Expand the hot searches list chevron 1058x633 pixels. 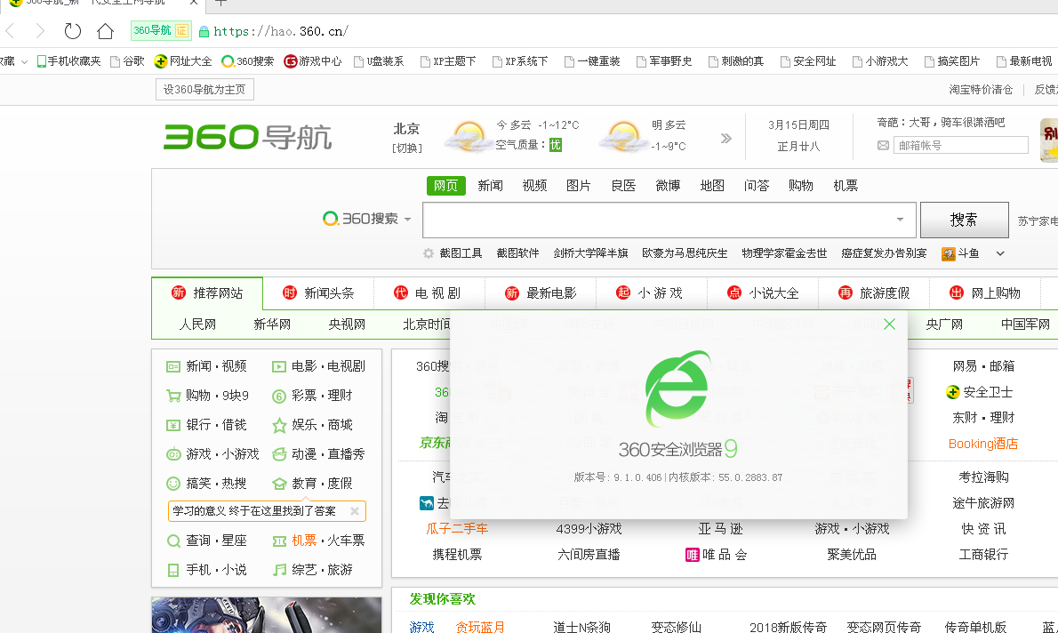click(1000, 253)
